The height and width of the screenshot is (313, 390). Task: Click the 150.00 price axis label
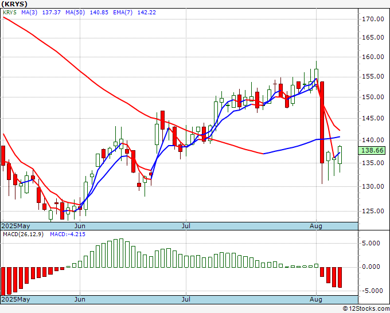tap(373, 97)
